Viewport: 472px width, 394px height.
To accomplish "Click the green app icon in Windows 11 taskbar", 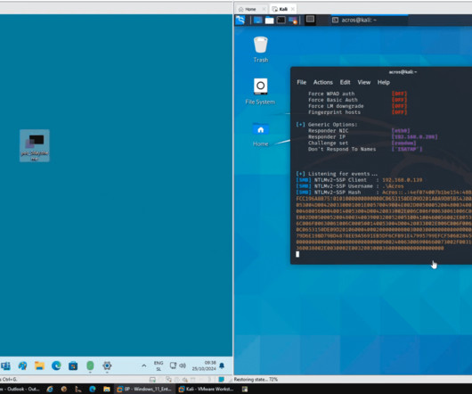I will pyautogui.click(x=90, y=365).
